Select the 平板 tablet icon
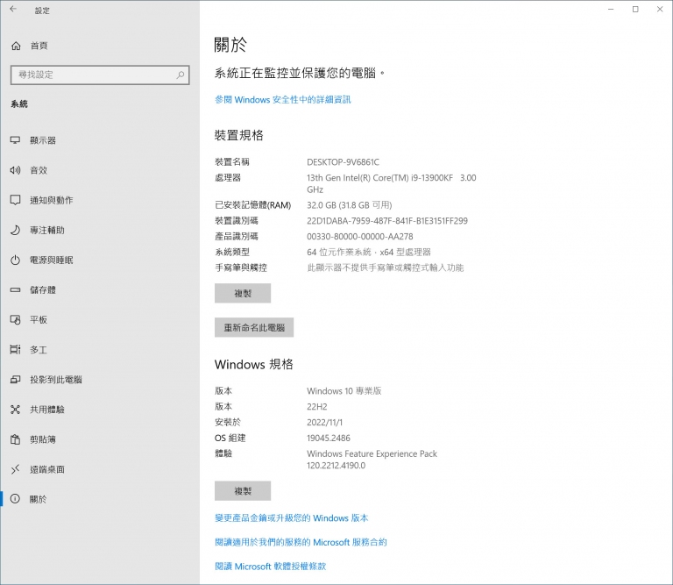The image size is (673, 585). click(x=16, y=319)
